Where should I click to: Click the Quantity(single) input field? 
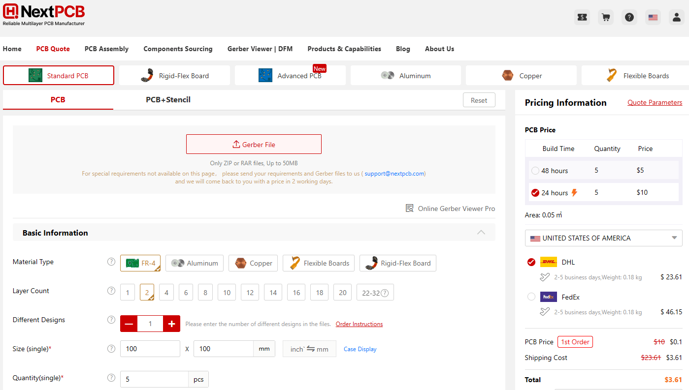point(154,380)
